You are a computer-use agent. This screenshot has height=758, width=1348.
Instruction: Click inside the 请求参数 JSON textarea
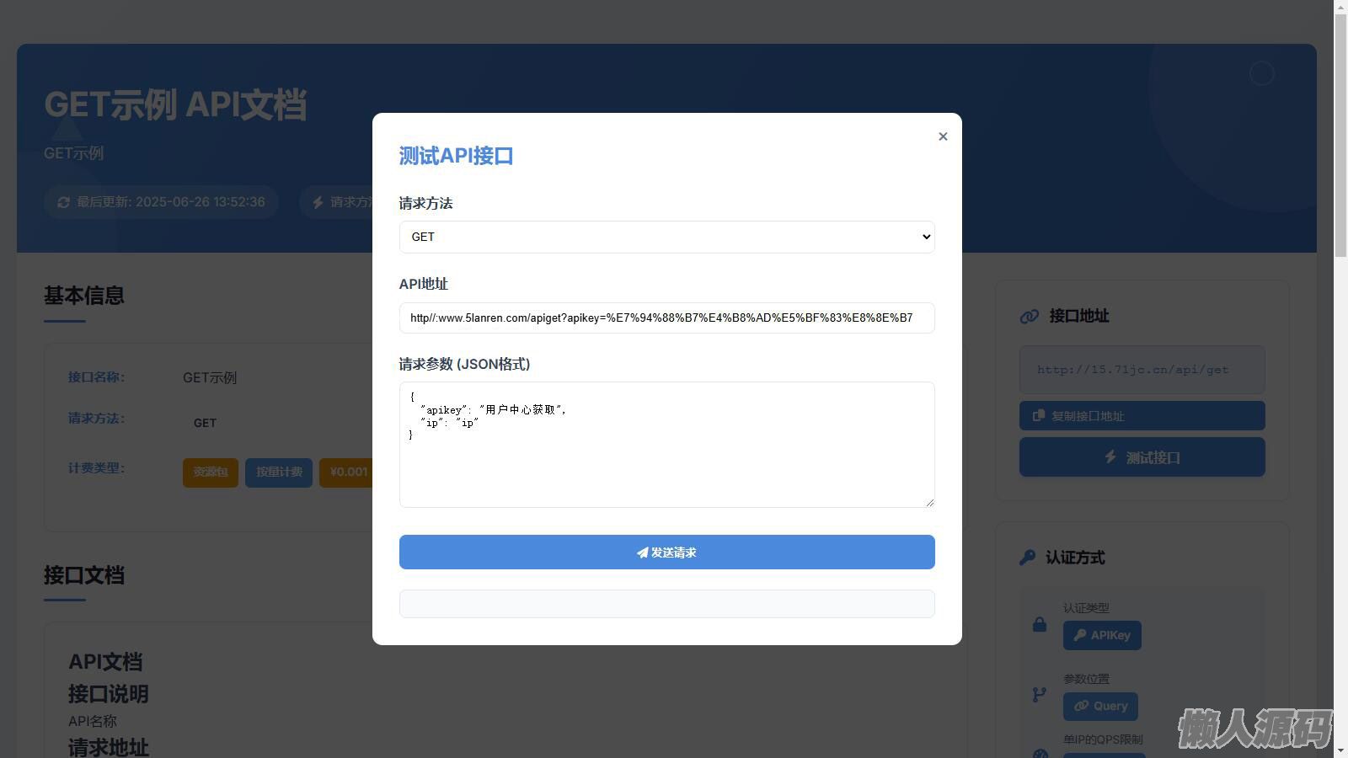[x=666, y=445]
